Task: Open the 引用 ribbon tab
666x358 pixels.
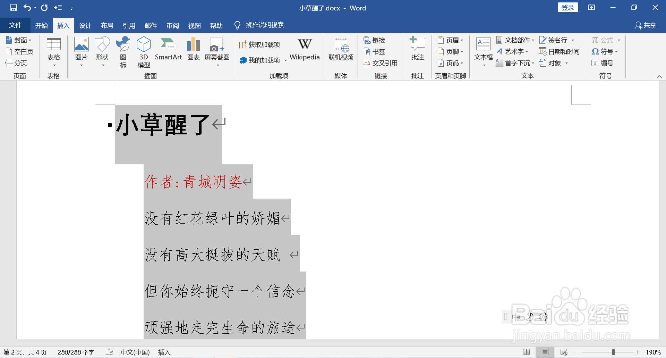Action: pos(129,25)
